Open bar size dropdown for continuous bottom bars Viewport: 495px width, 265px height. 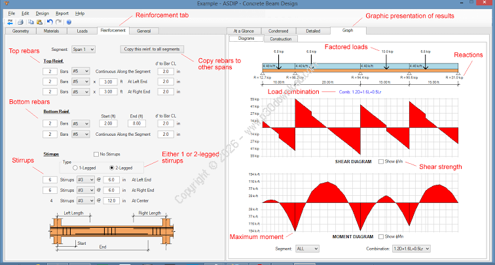click(81, 134)
